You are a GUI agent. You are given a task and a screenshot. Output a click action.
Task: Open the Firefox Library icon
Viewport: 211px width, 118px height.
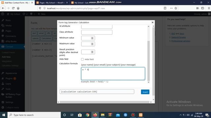pos(197,8)
